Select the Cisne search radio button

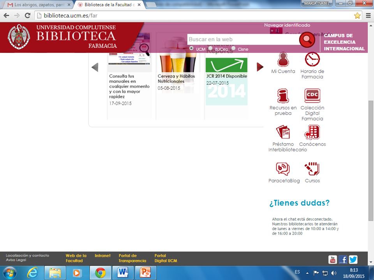[233, 48]
